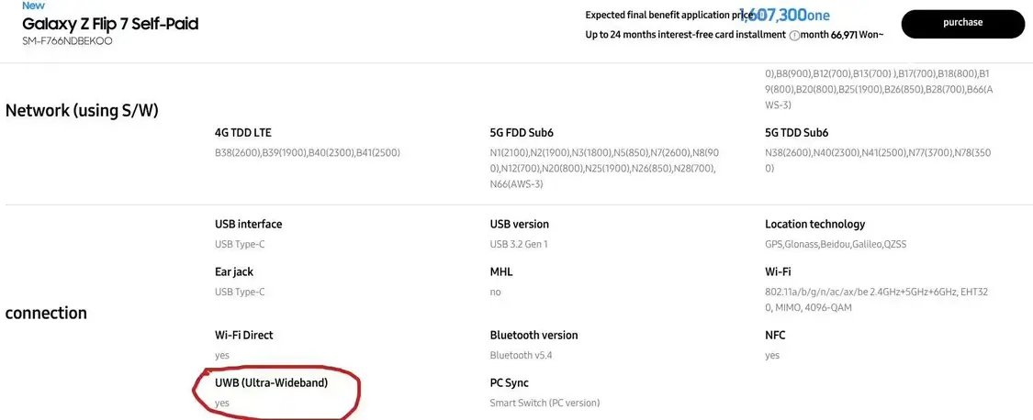Click the 5G TDD Sub6 spec label
The width and height of the screenshot is (1033, 420).
pyautogui.click(x=797, y=133)
